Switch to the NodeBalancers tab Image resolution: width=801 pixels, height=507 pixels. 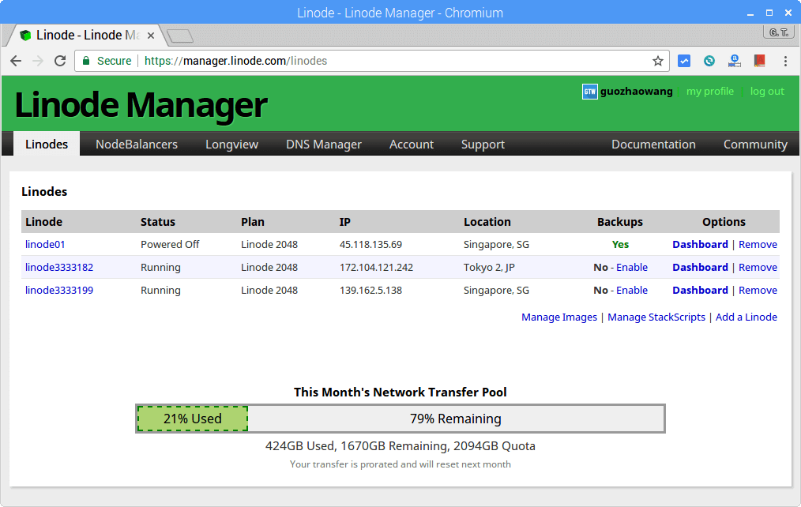tap(135, 144)
